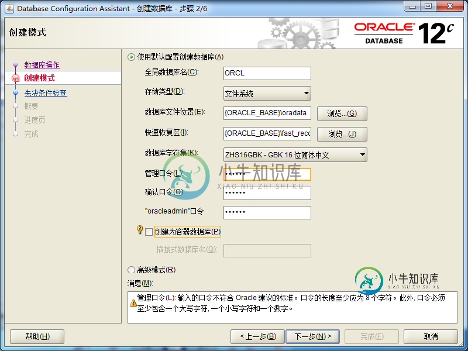Click the 数据库文件位置 input field
Screen dimensions: 468x351
pyautogui.click(x=267, y=113)
